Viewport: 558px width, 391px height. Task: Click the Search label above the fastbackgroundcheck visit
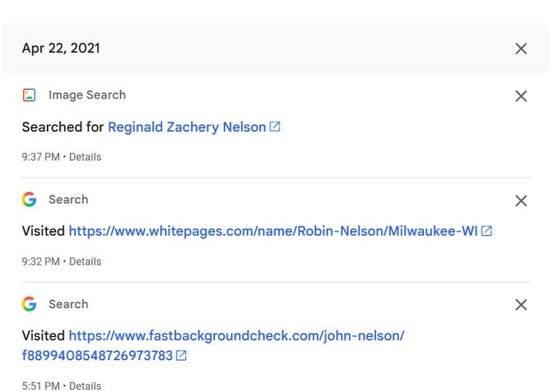click(x=68, y=304)
